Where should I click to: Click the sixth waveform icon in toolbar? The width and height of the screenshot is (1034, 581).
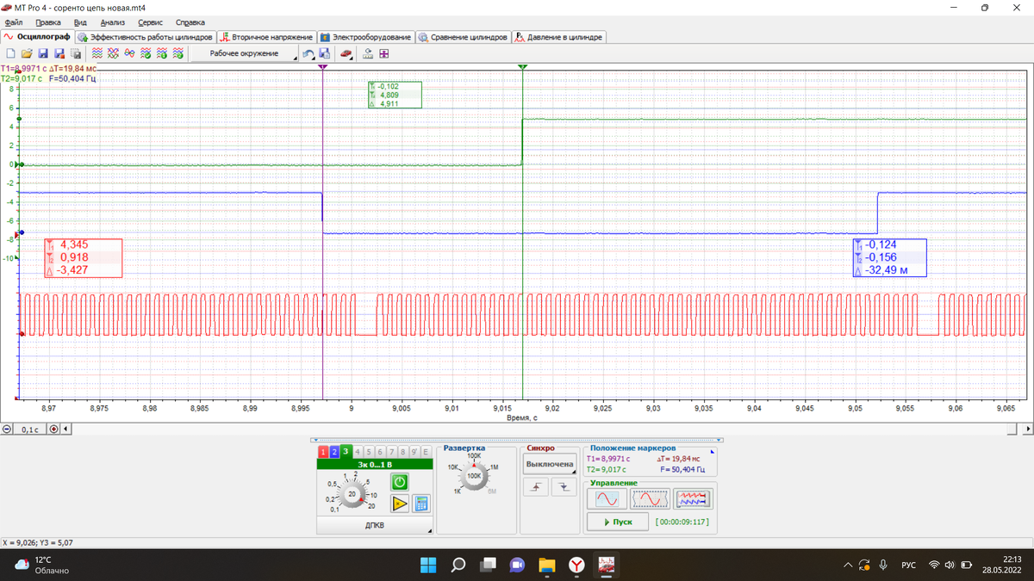pyautogui.click(x=178, y=53)
